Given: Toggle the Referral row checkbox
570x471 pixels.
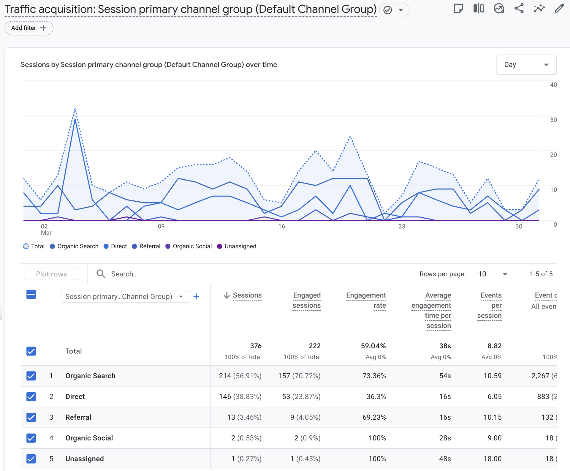Looking at the screenshot, I should [31, 417].
